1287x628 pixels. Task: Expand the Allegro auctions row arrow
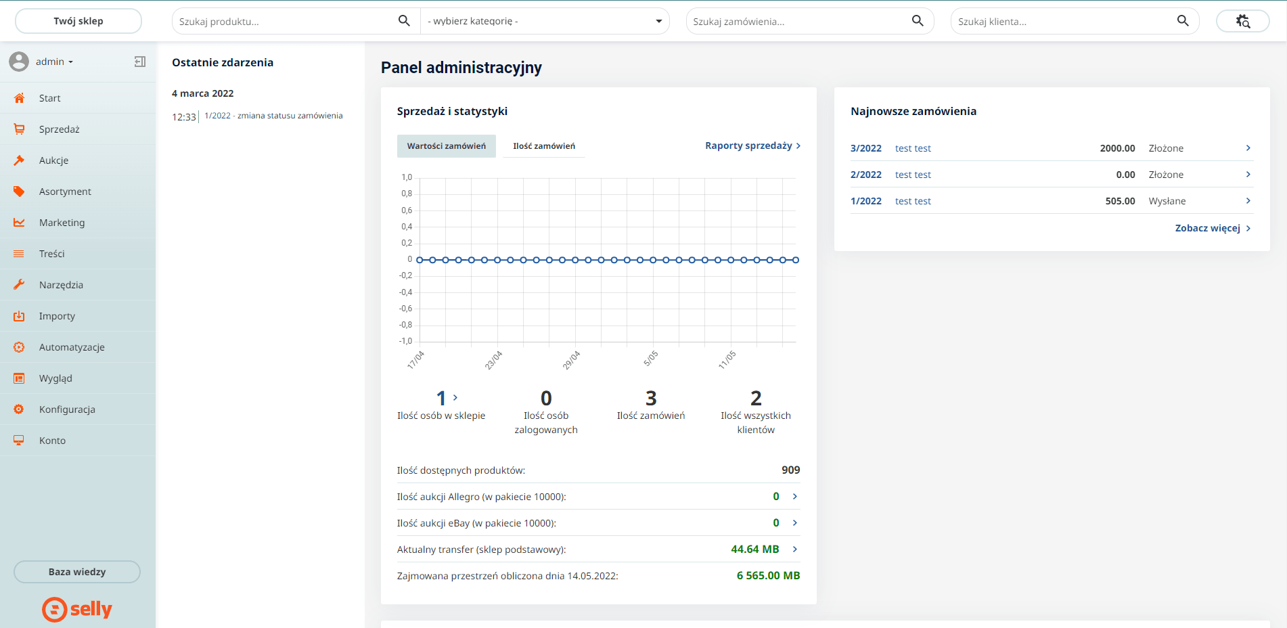[795, 497]
